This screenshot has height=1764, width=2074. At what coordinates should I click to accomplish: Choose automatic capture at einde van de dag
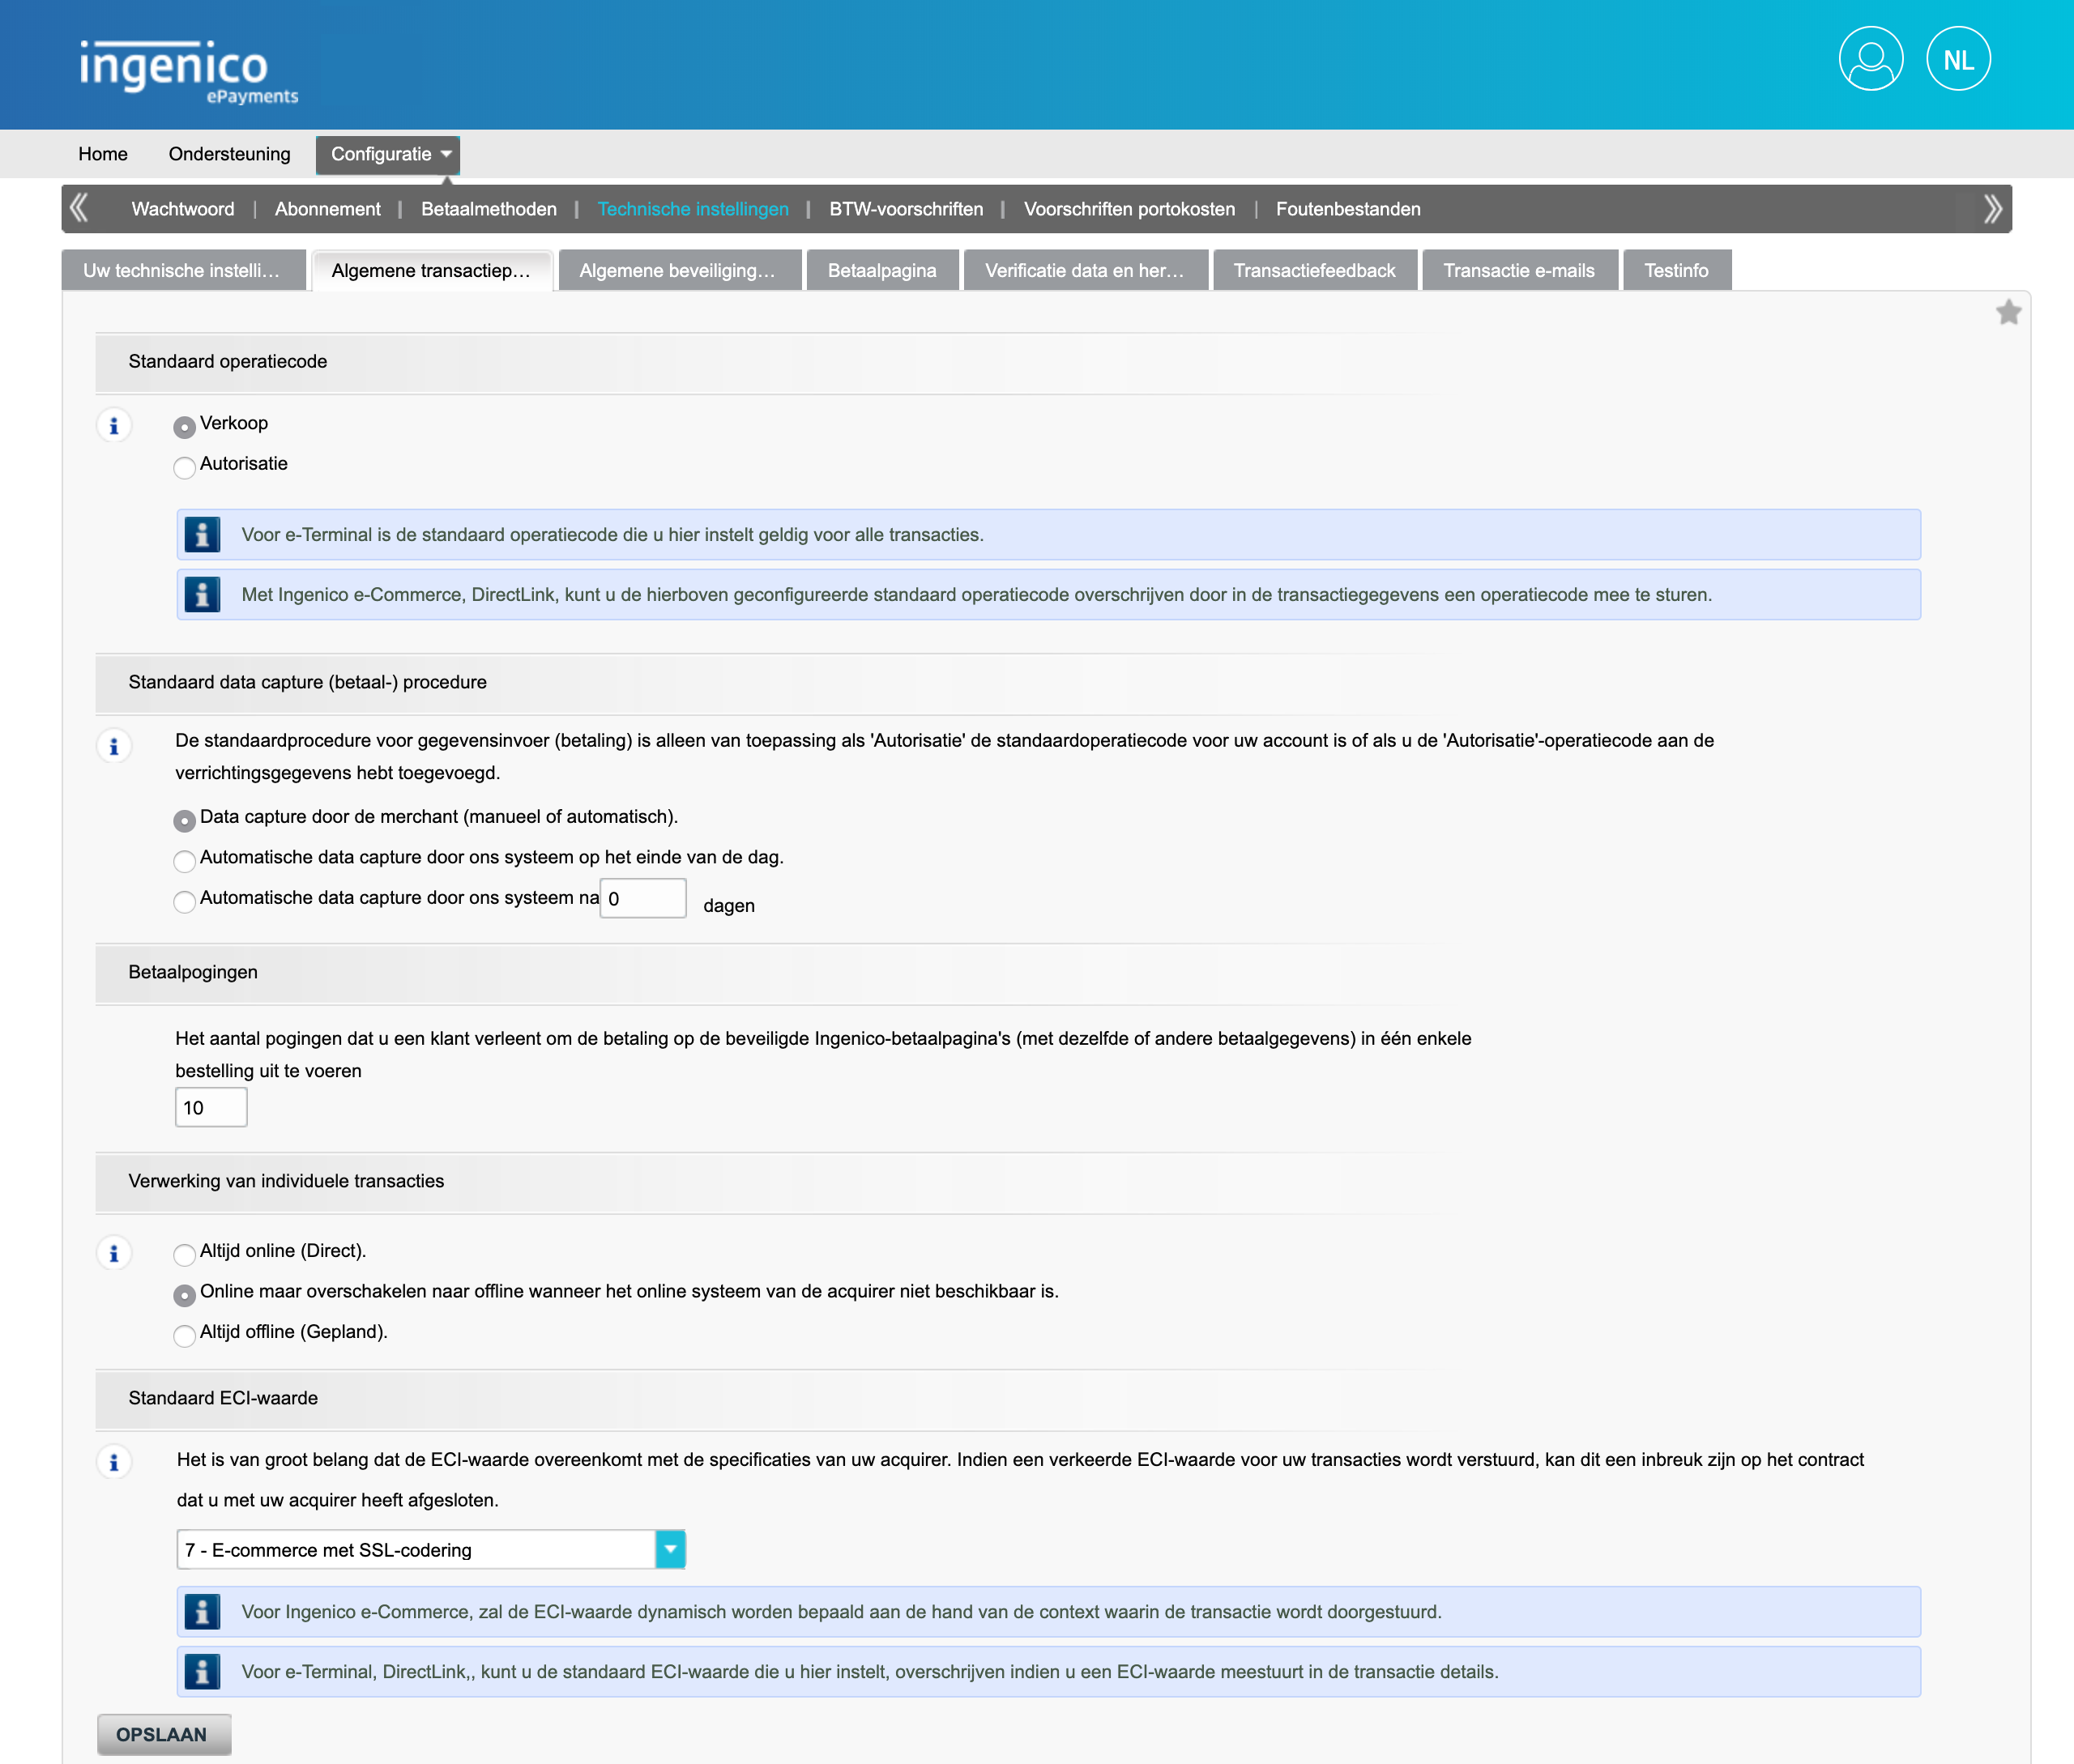(184, 861)
